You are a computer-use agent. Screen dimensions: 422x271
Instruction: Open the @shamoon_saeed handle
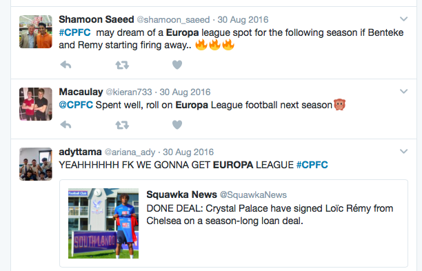click(173, 19)
